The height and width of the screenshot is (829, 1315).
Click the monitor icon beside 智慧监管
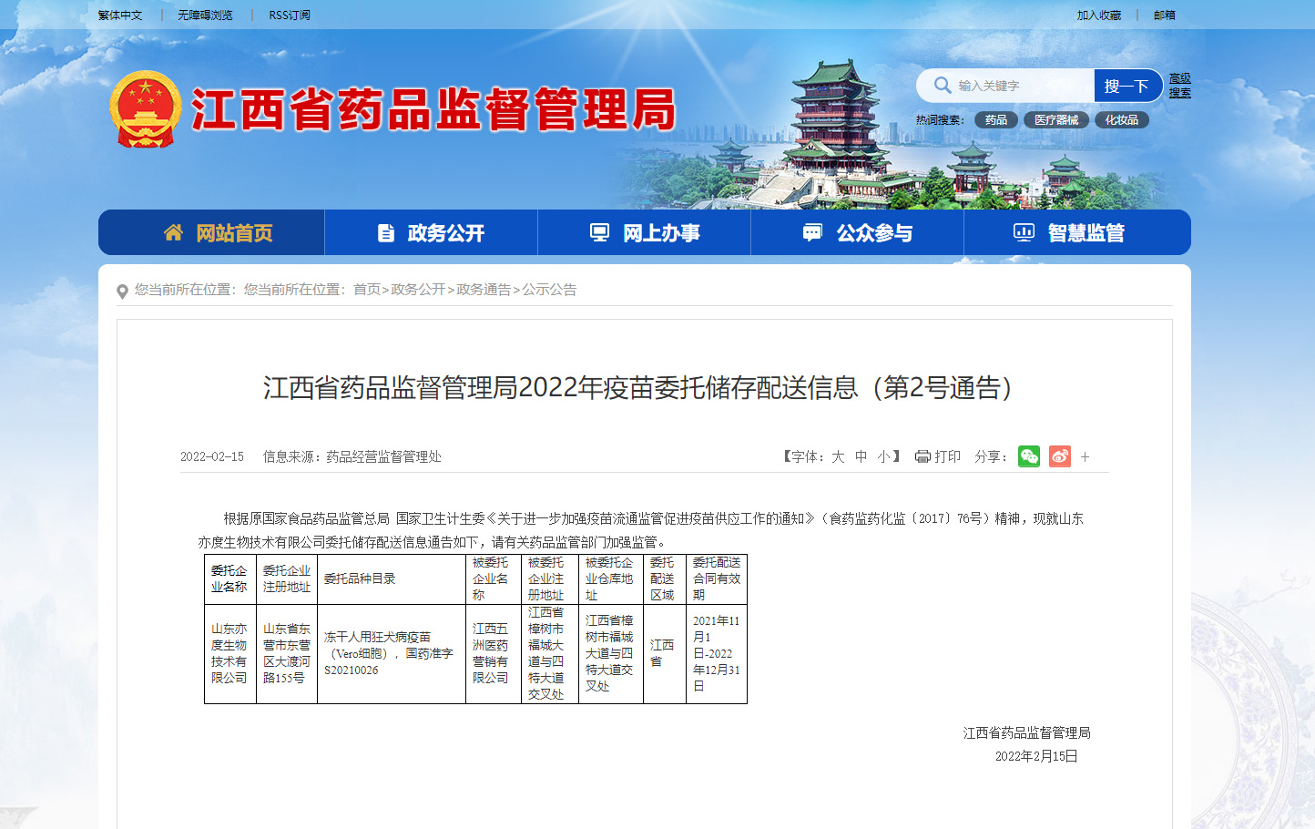pyautogui.click(x=1023, y=232)
